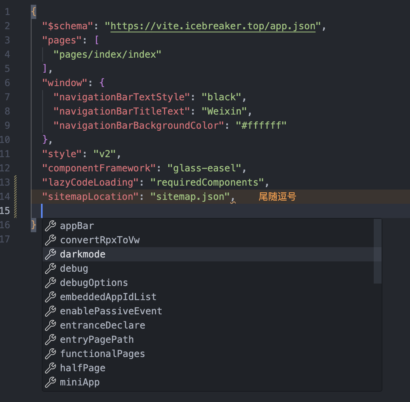Click the wrench icon beside entryPagePath
Image resolution: width=410 pixels, height=402 pixels.
[x=50, y=340]
